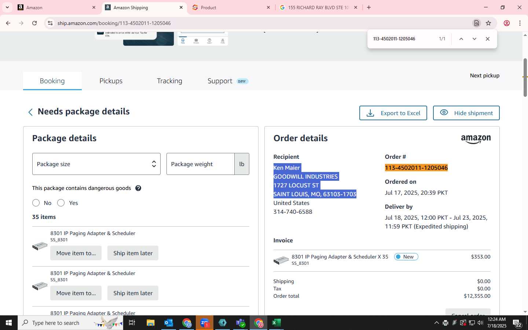Open the Windows Start menu
The width and height of the screenshot is (528, 330).
coord(9,323)
